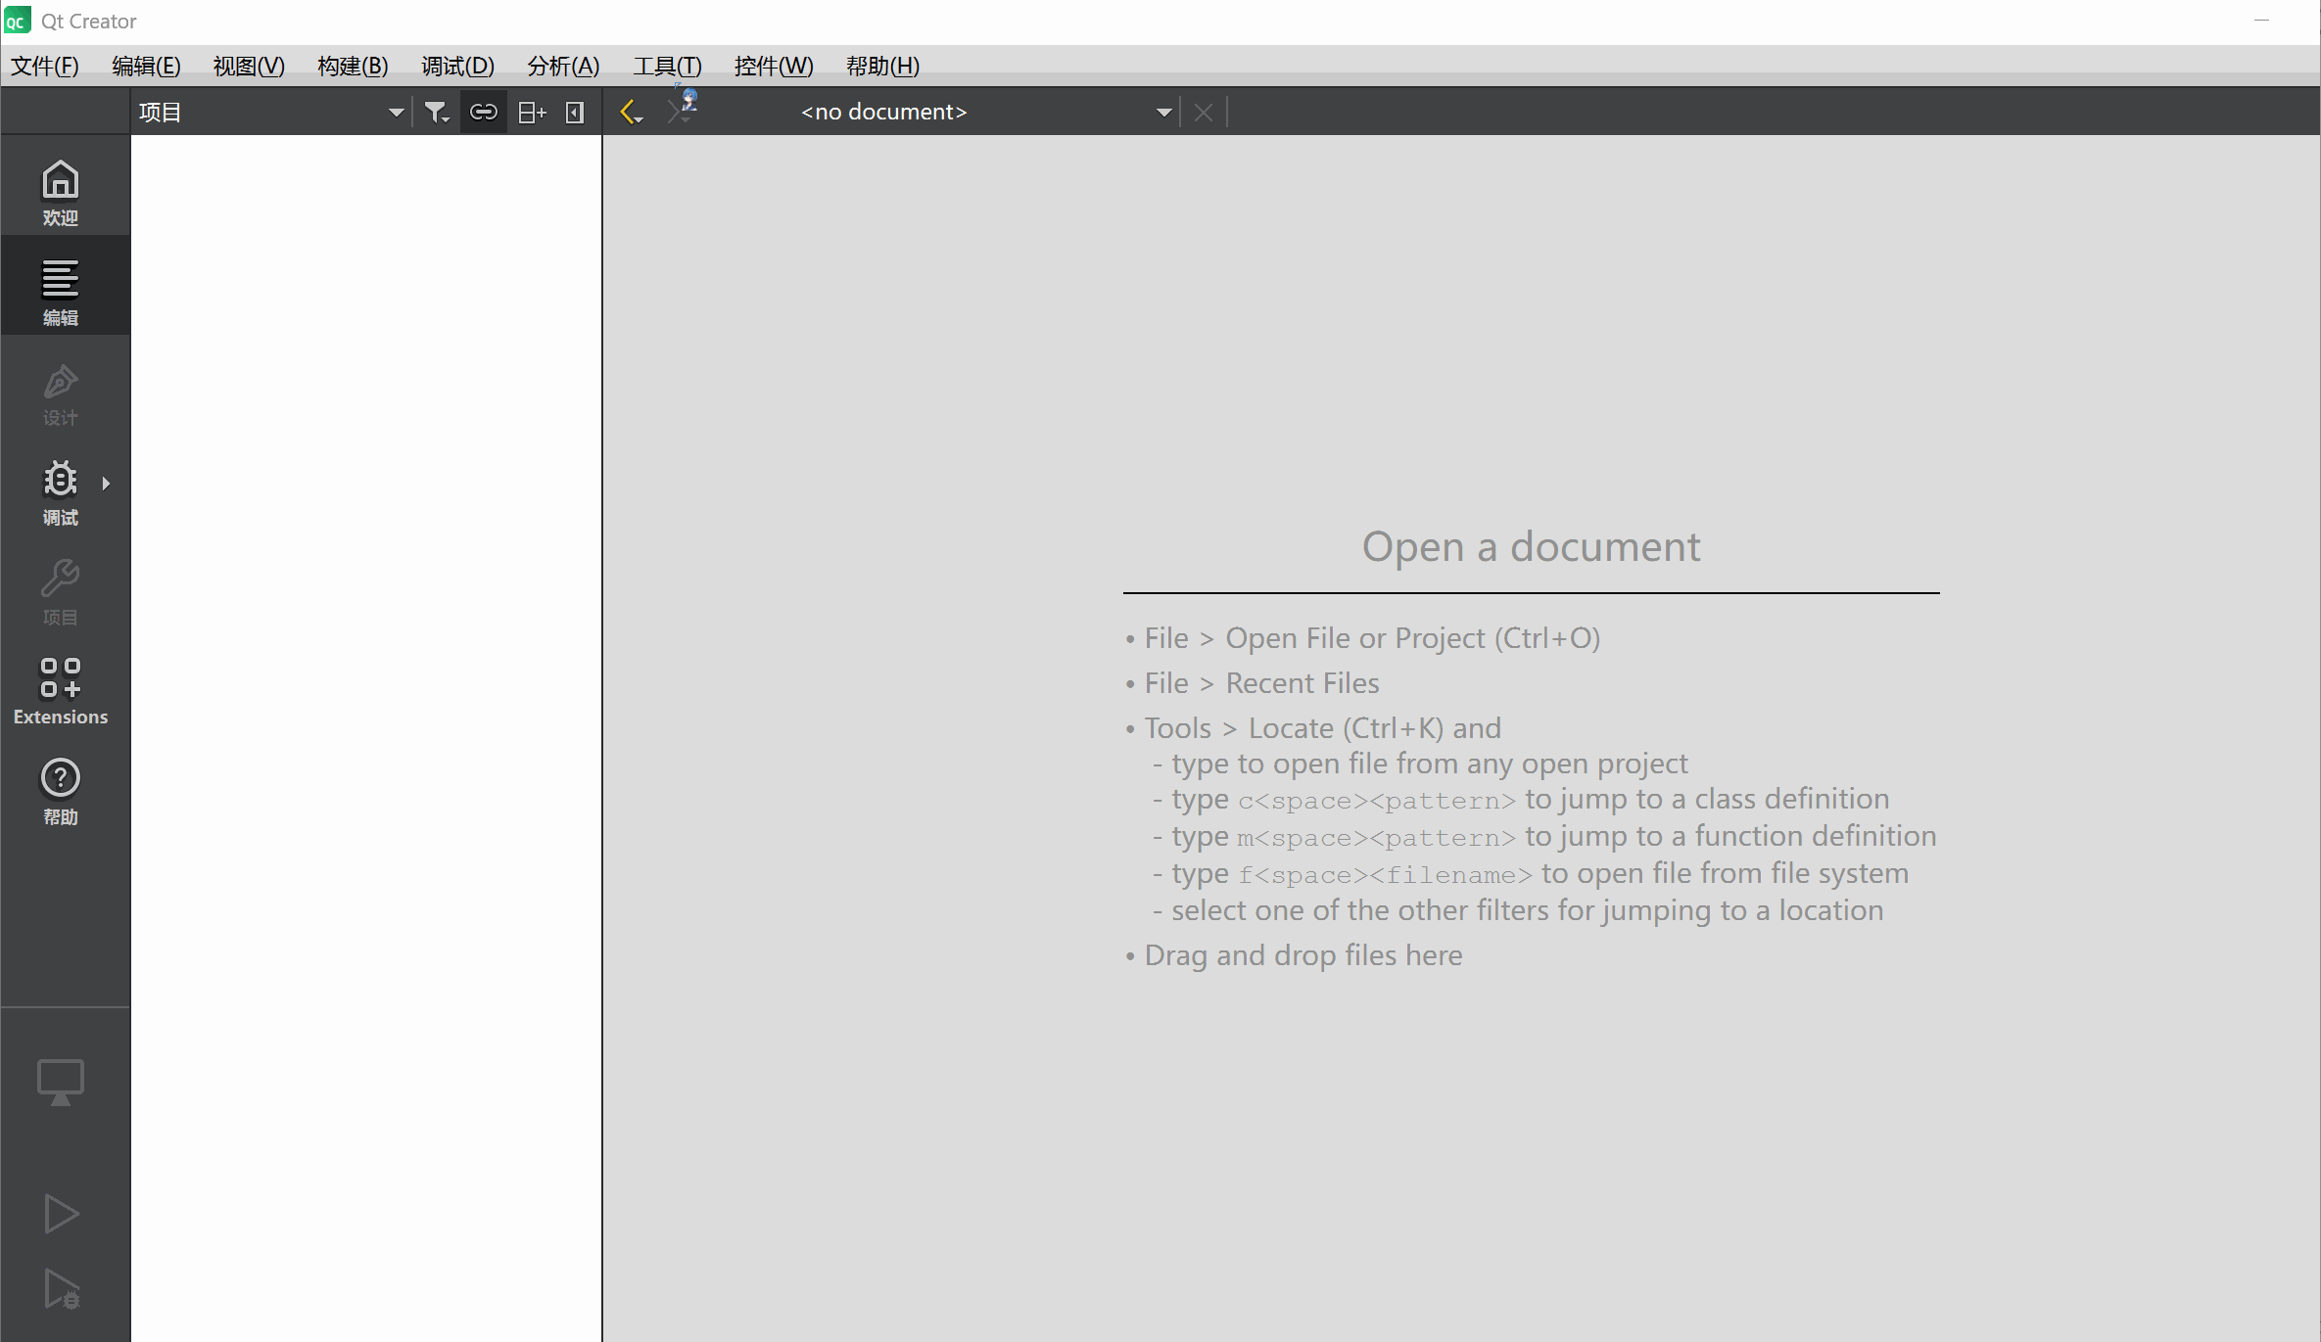Open the 工具(T) menu
This screenshot has width=2321, height=1342.
click(667, 66)
